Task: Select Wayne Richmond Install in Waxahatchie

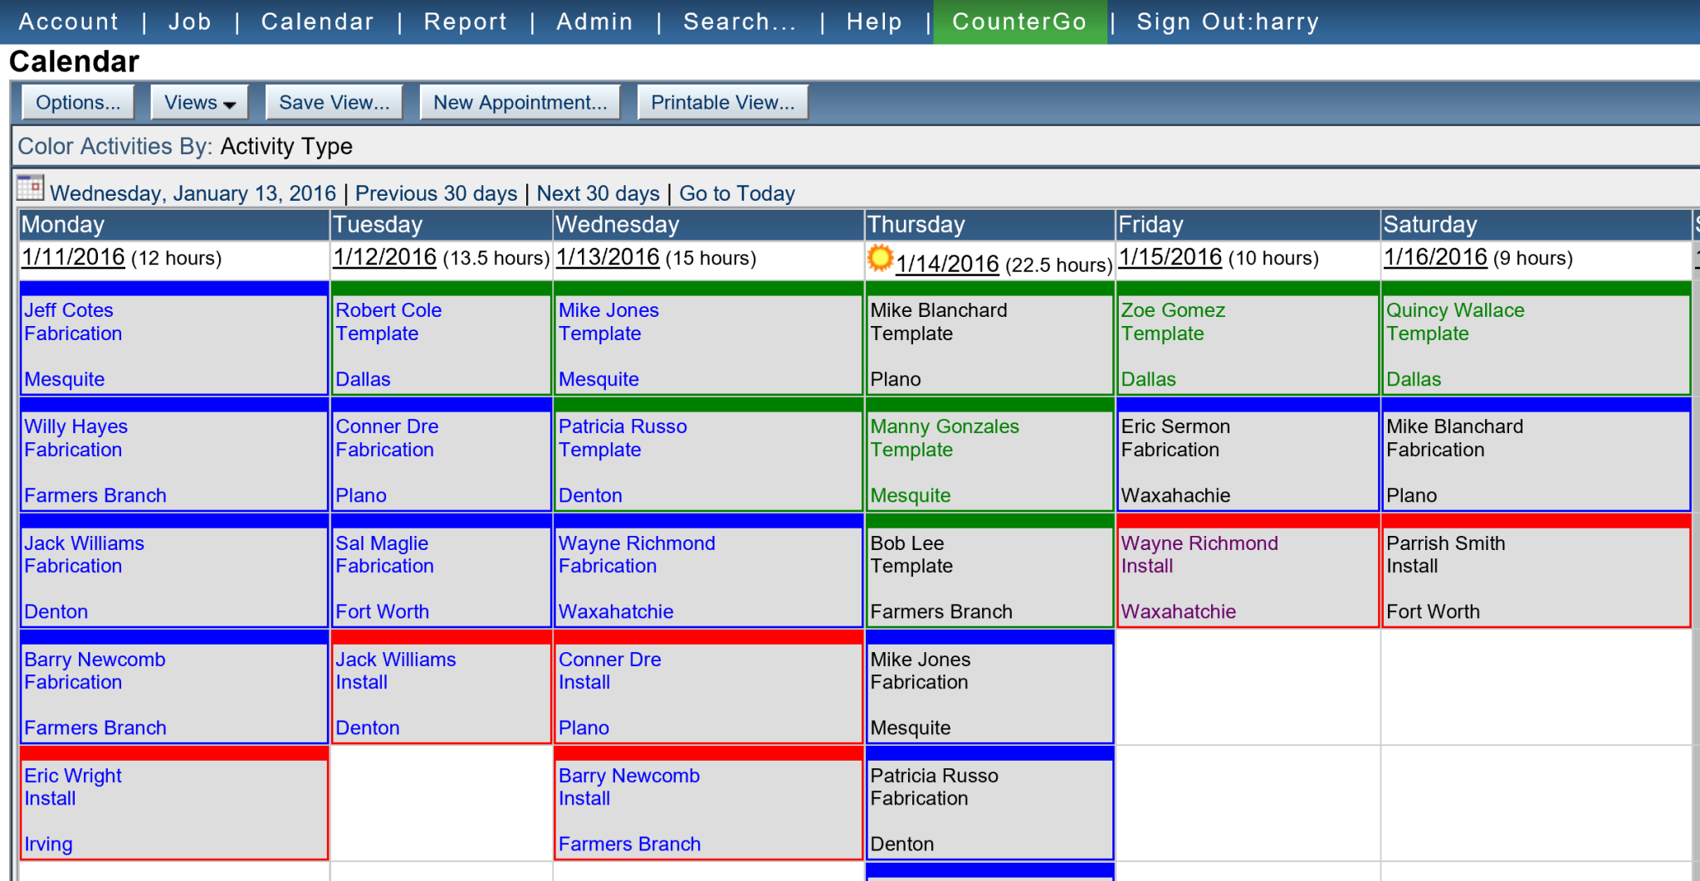Action: click(1246, 576)
